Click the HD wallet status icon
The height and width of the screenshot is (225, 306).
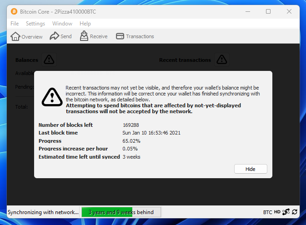coord(277,212)
